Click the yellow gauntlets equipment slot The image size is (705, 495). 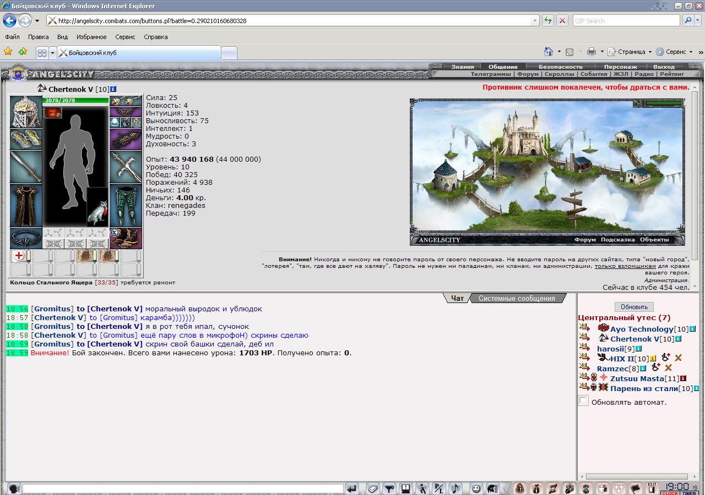point(26,140)
